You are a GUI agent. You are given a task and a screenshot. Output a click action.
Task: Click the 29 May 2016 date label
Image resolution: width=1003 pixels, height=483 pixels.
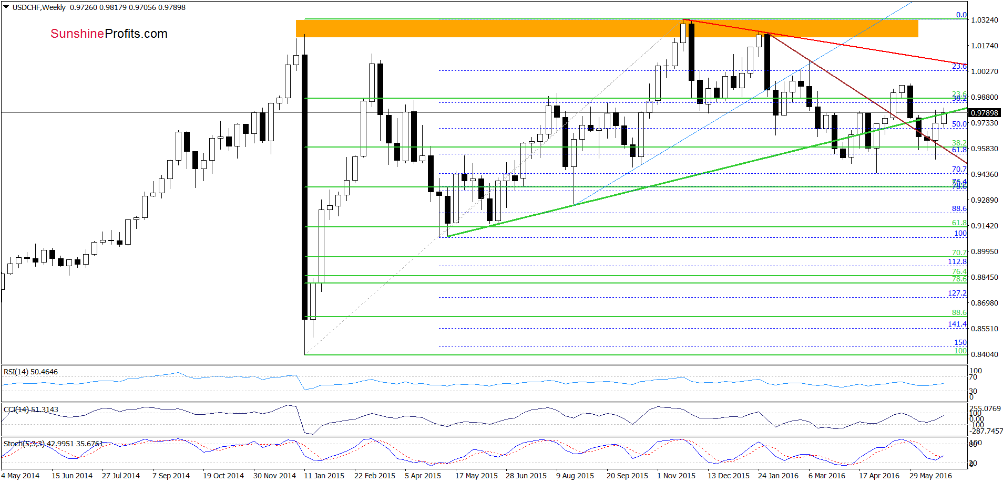[930, 476]
